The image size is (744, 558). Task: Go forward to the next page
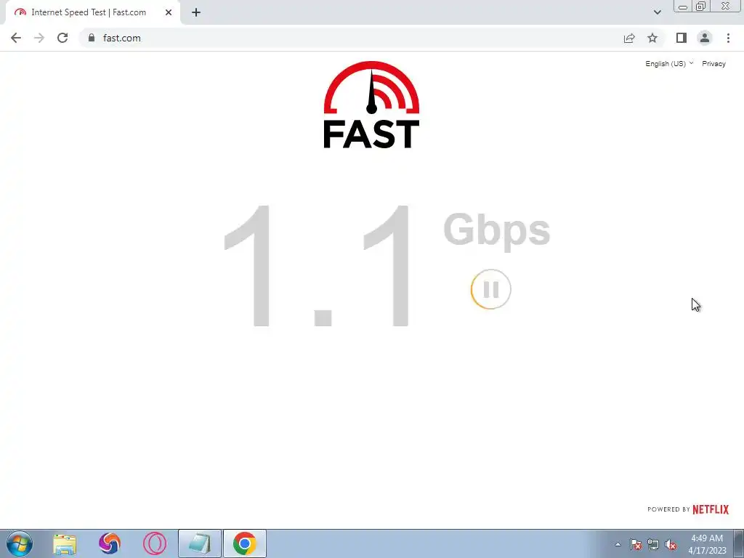tap(39, 38)
